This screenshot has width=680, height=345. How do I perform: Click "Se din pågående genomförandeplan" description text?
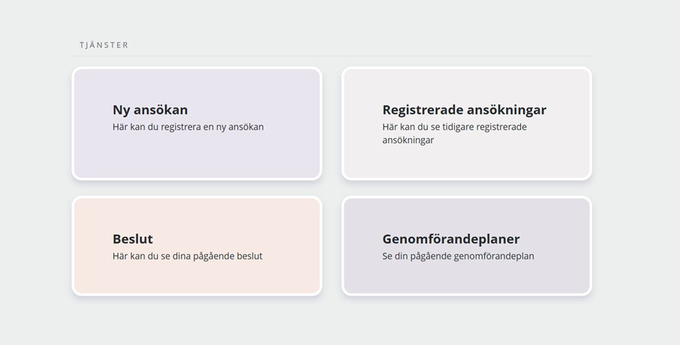tap(458, 256)
